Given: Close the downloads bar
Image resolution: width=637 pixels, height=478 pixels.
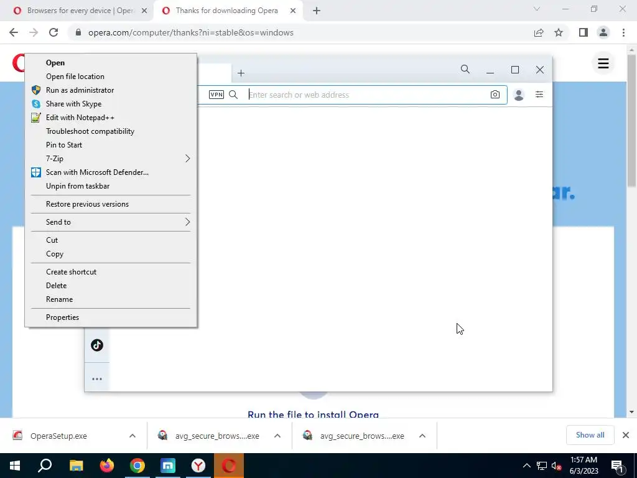Looking at the screenshot, I should pyautogui.click(x=626, y=435).
